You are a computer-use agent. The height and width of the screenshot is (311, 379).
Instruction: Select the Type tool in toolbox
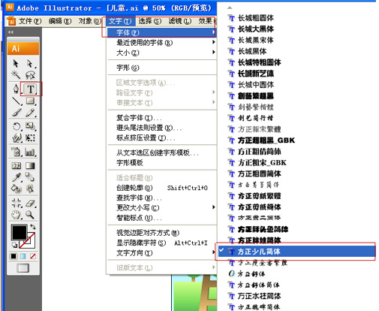pos(31,89)
